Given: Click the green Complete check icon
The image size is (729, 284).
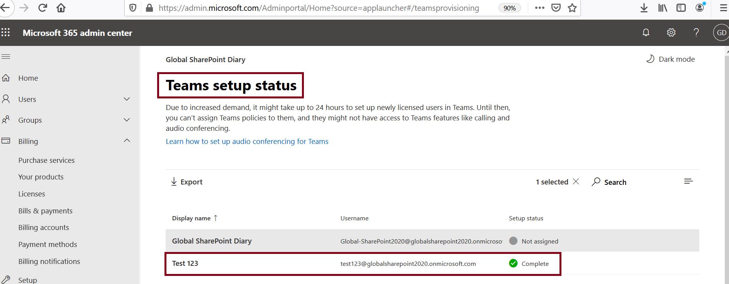Looking at the screenshot, I should (513, 264).
